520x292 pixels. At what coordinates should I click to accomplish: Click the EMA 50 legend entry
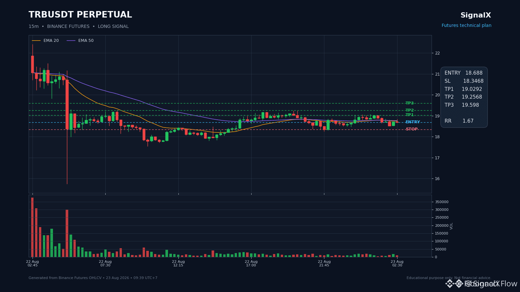[x=80, y=41]
